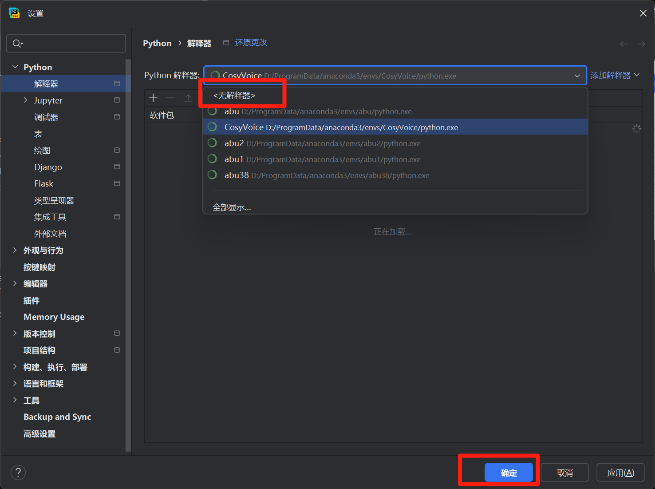Expand 语言和框架 settings group
The width and height of the screenshot is (655, 489).
[15, 383]
